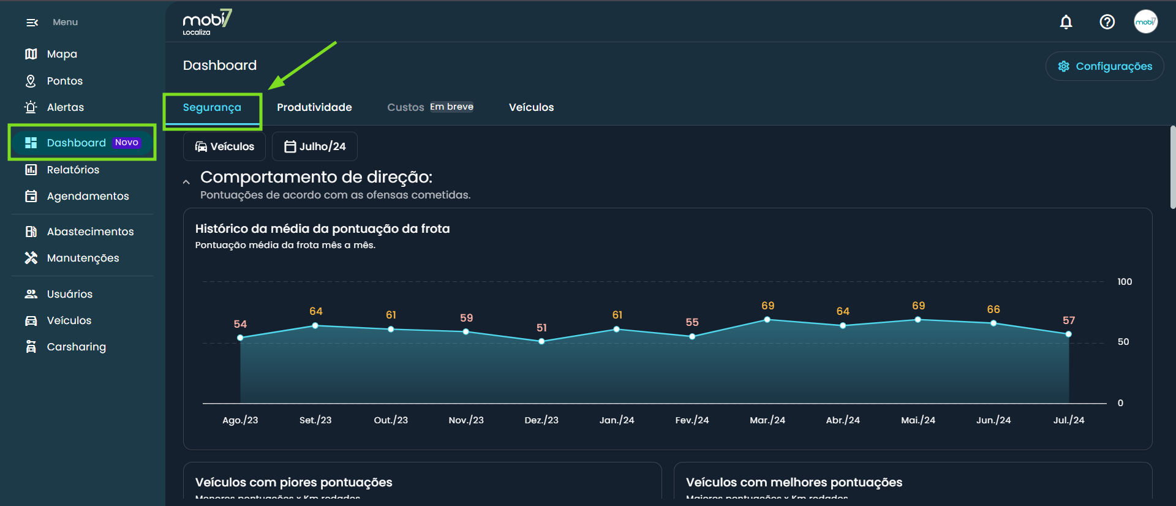Screen dimensions: 1176x506
Task: Click the Mar./24 data point on chart
Action: (x=767, y=320)
